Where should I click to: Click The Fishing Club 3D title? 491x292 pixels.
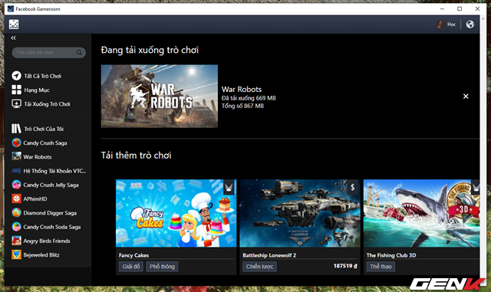391,255
